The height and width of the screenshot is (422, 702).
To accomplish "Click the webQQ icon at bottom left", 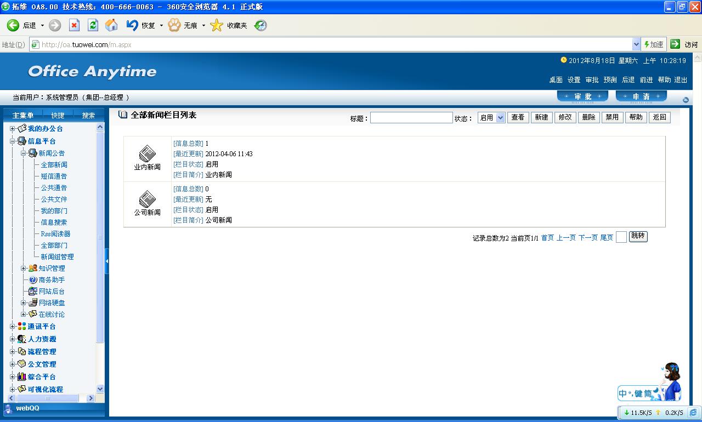I will (8, 408).
